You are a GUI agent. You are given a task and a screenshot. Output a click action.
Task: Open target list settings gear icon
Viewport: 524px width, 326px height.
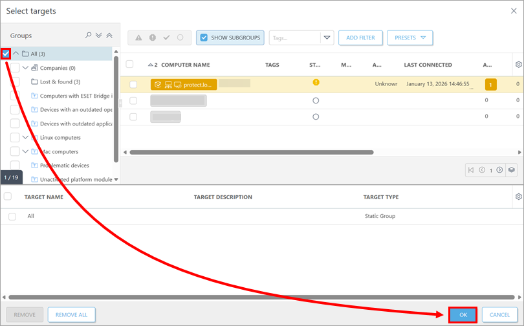518,197
